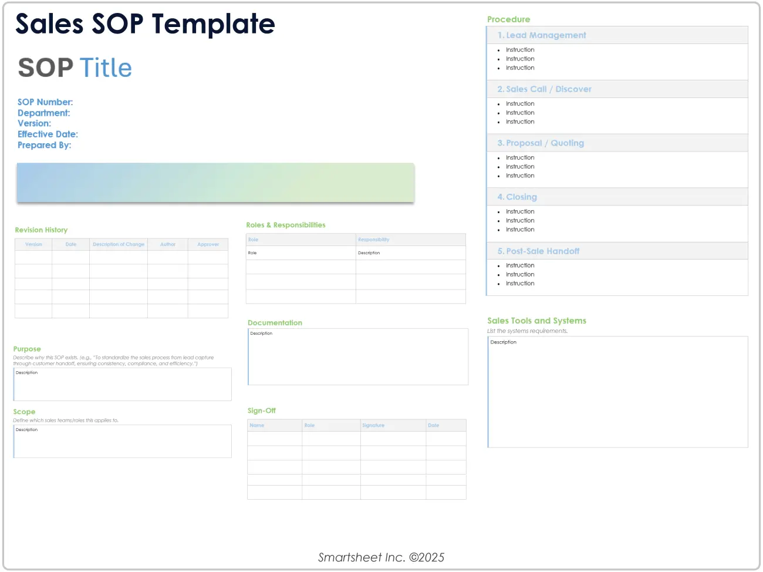763x572 pixels.
Task: Click the SOP Title heading text
Action: [75, 68]
